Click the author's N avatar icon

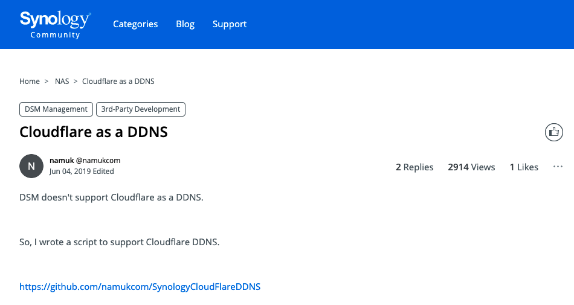click(x=31, y=166)
